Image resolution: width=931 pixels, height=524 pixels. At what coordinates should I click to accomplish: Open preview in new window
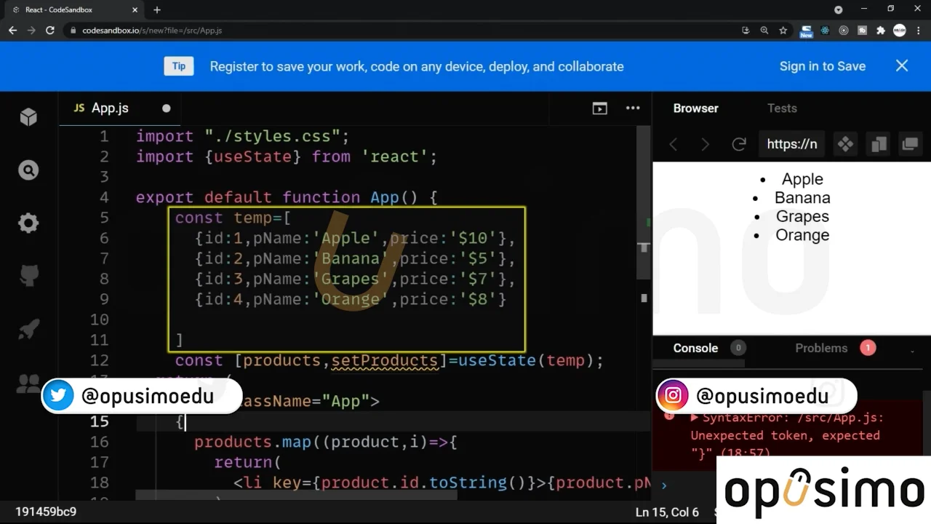pyautogui.click(x=910, y=144)
